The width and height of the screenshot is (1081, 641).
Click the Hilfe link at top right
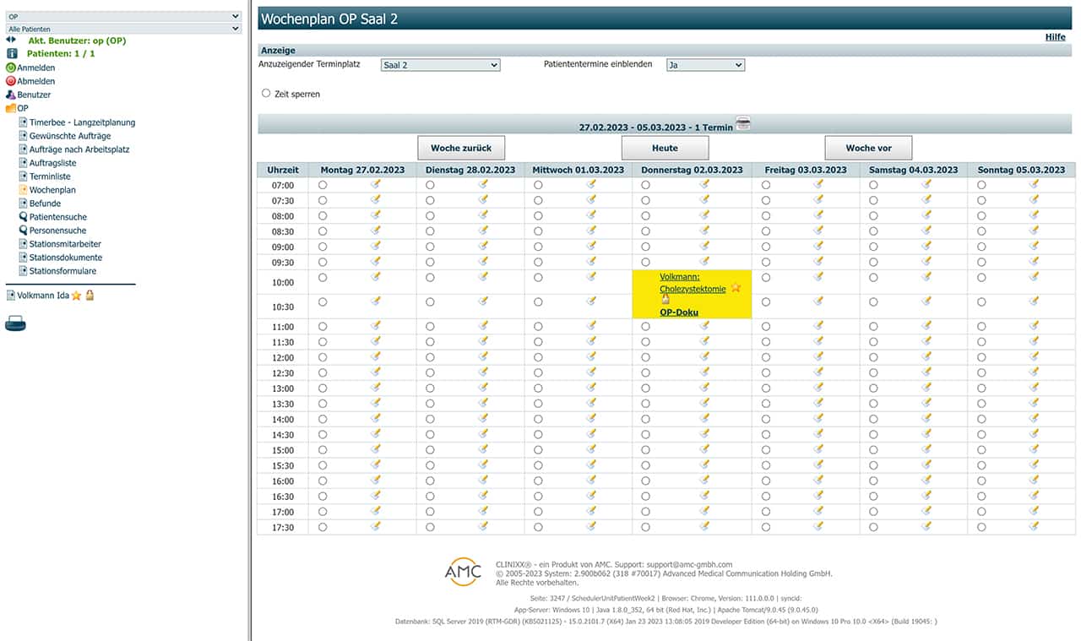(1055, 37)
